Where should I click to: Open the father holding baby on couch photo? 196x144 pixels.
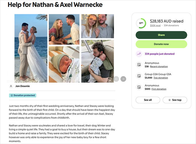[97, 61]
